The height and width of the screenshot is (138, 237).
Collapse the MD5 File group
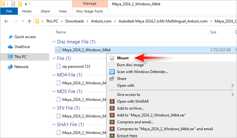click(54, 91)
